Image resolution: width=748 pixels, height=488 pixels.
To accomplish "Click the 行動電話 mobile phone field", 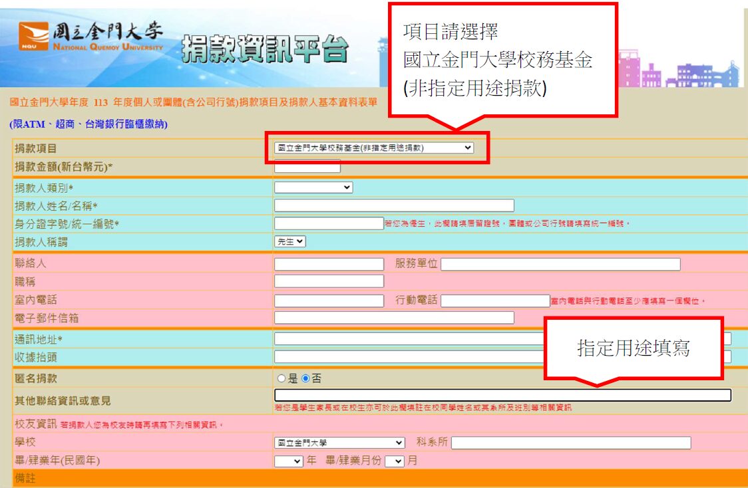I will coord(495,301).
